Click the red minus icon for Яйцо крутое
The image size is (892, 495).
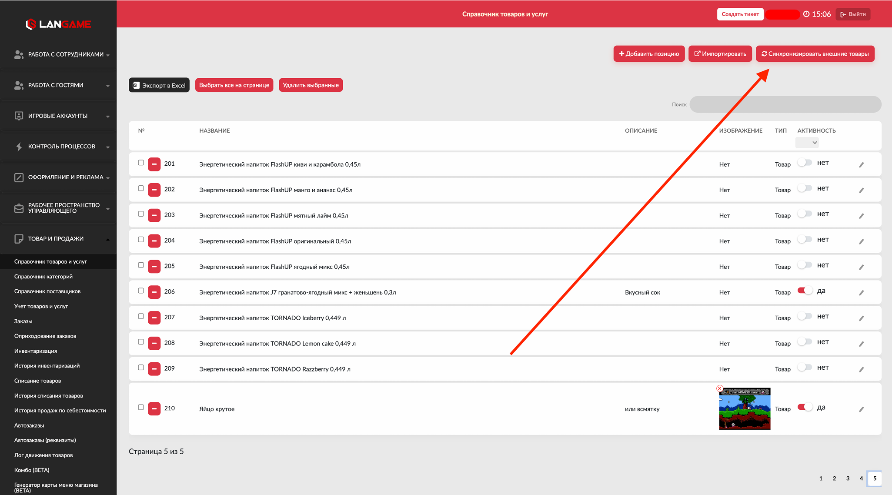tap(154, 409)
